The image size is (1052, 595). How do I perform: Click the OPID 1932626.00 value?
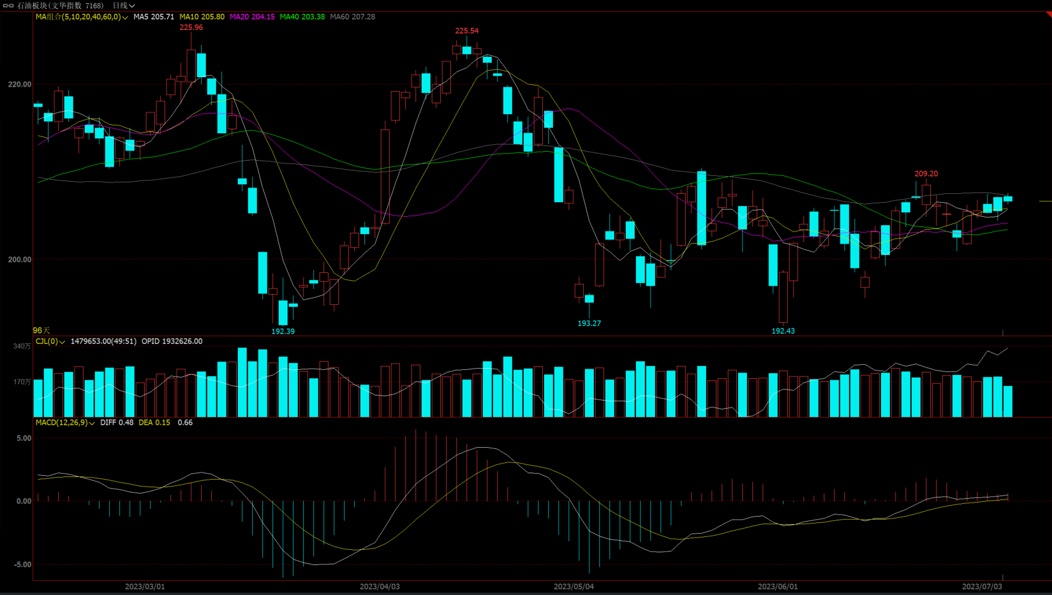coord(172,342)
